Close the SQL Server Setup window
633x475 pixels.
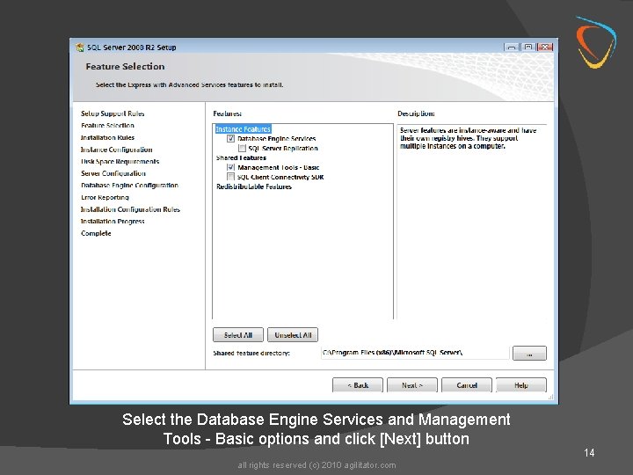pos(545,47)
